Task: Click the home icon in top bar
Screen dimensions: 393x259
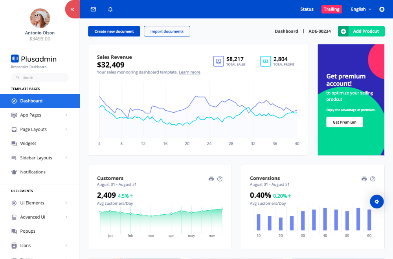Action: [x=382, y=9]
